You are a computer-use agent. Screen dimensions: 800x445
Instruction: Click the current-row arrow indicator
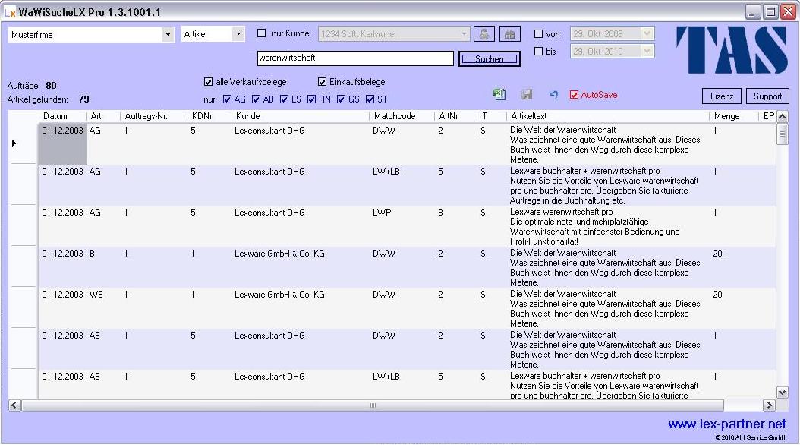click(x=14, y=144)
